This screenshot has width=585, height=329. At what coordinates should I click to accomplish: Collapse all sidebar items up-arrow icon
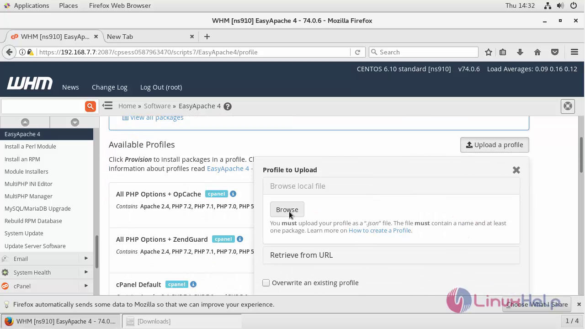coord(25,122)
